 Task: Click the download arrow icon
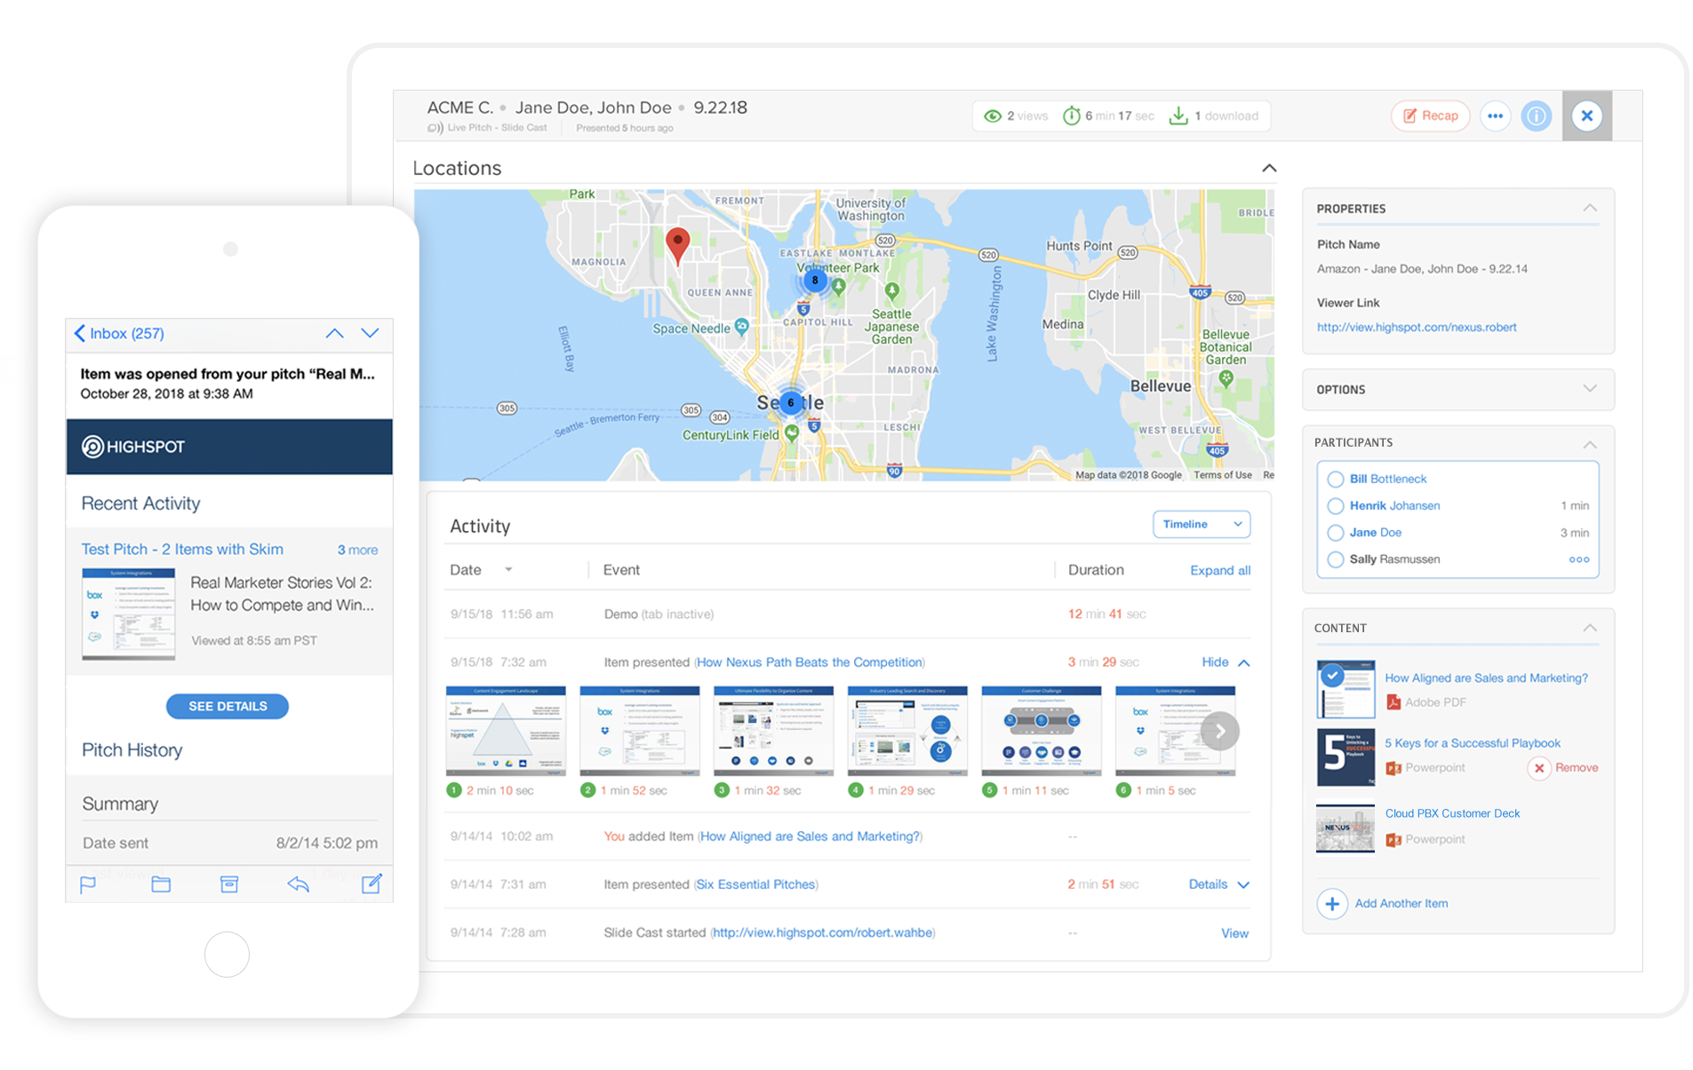1178,115
